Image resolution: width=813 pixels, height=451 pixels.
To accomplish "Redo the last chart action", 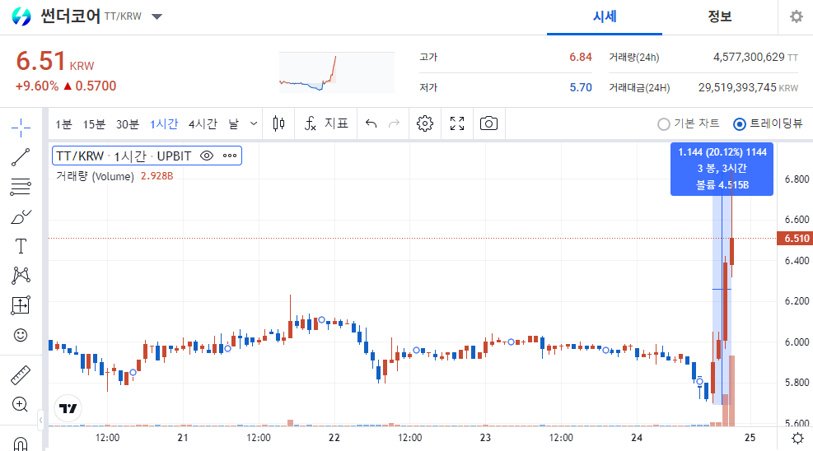I will [x=394, y=123].
